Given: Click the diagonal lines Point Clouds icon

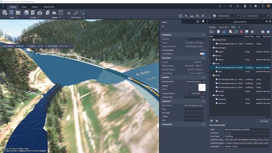Looking at the screenshot, I should click(76, 13).
